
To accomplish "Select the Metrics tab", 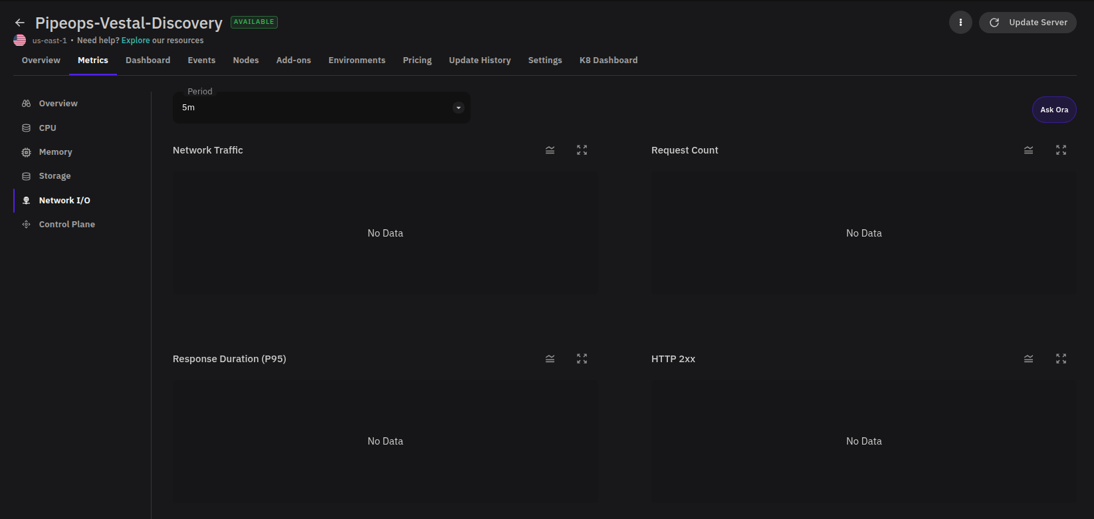I will click(x=93, y=60).
